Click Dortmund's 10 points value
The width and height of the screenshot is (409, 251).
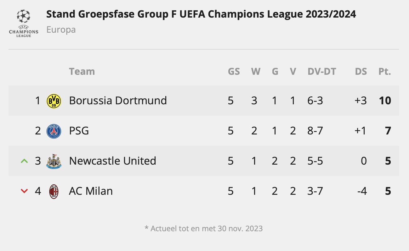click(x=385, y=101)
